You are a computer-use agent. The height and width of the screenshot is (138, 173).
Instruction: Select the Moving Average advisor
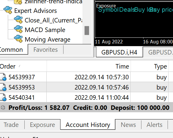(48, 40)
